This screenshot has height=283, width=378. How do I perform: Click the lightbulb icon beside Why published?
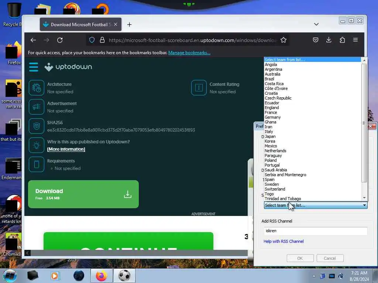[x=37, y=145]
